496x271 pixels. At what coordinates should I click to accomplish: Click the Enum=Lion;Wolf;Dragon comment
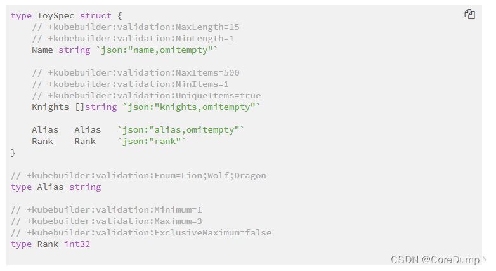(138, 176)
